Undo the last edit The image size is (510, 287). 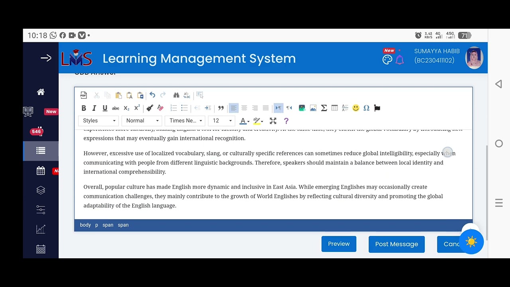click(x=152, y=95)
